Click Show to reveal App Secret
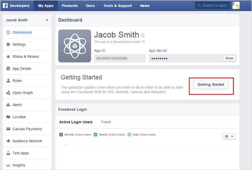The width and height of the screenshot is (252, 170). pyautogui.click(x=229, y=58)
